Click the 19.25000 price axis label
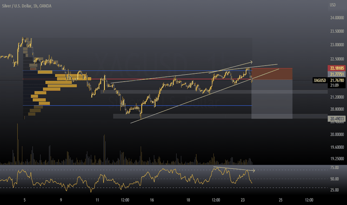Viewport: 347px width, 205px height. click(337, 159)
